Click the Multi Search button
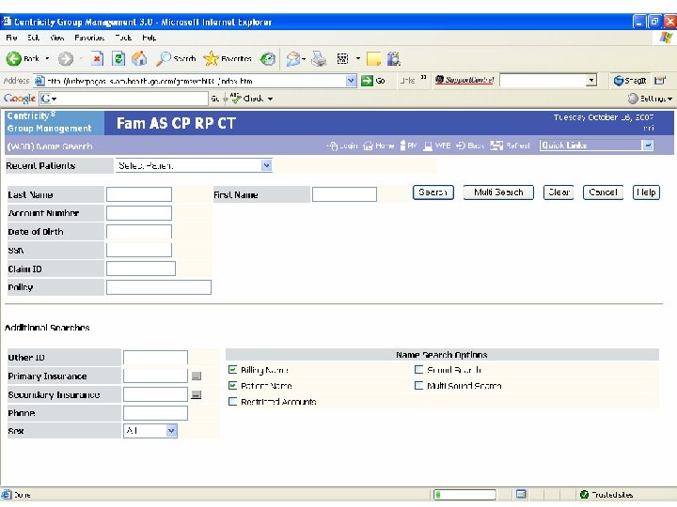Image resolution: width=677 pixels, height=507 pixels. pos(498,192)
